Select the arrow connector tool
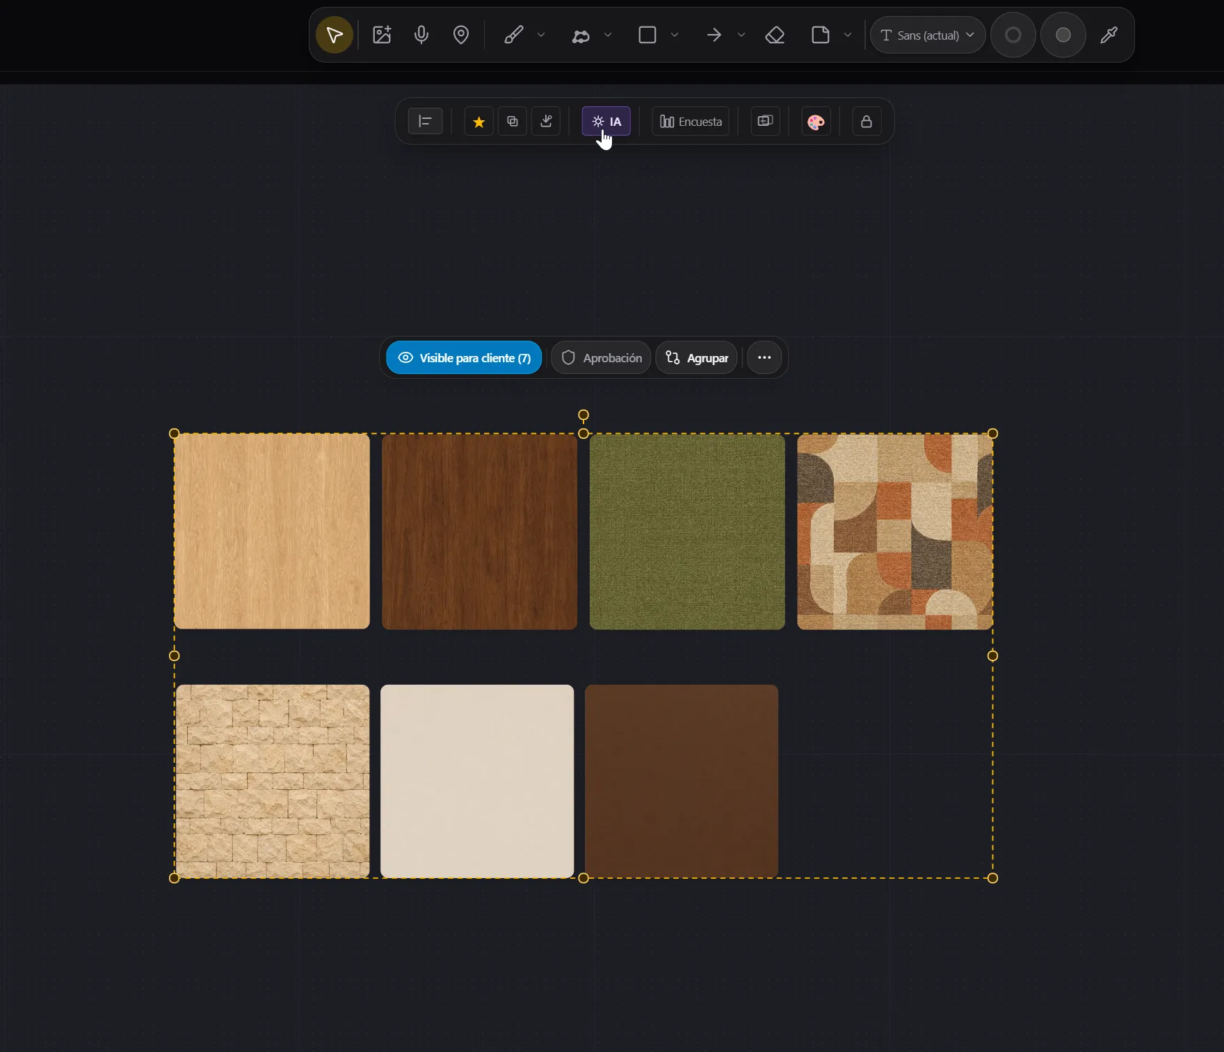Screen dimensions: 1224x1052 click(x=714, y=35)
